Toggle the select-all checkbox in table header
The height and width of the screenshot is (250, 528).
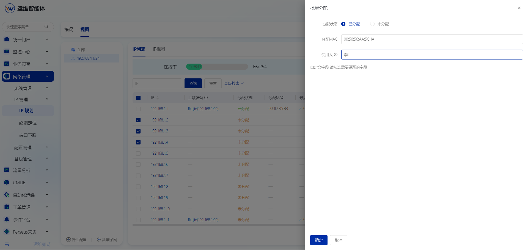(x=138, y=98)
